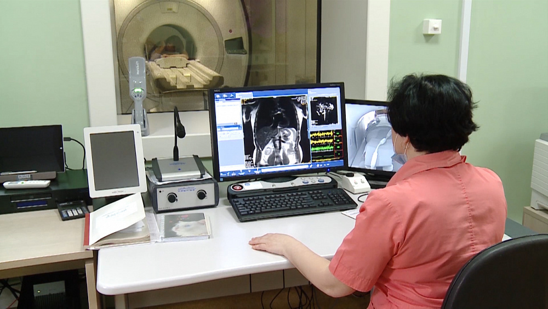Click the arrow at the dropdown's right end
Image resolution: width=548 pixels, height=309 pixels.
click(239, 128)
